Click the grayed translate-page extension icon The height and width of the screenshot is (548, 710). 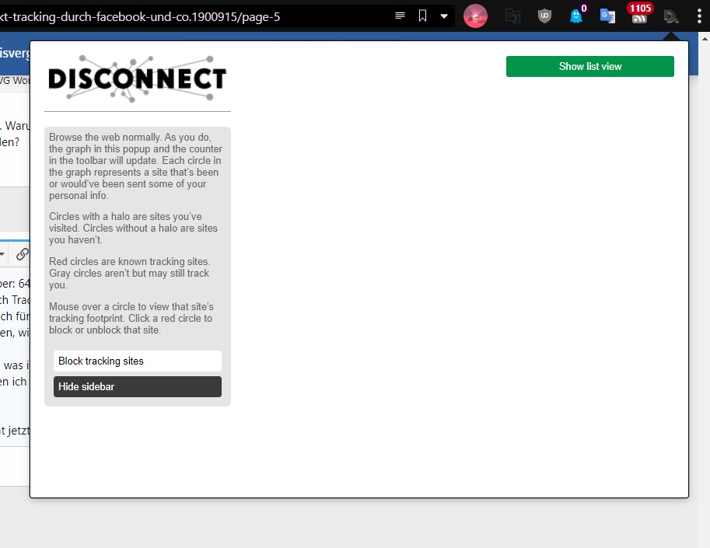pyautogui.click(x=512, y=16)
